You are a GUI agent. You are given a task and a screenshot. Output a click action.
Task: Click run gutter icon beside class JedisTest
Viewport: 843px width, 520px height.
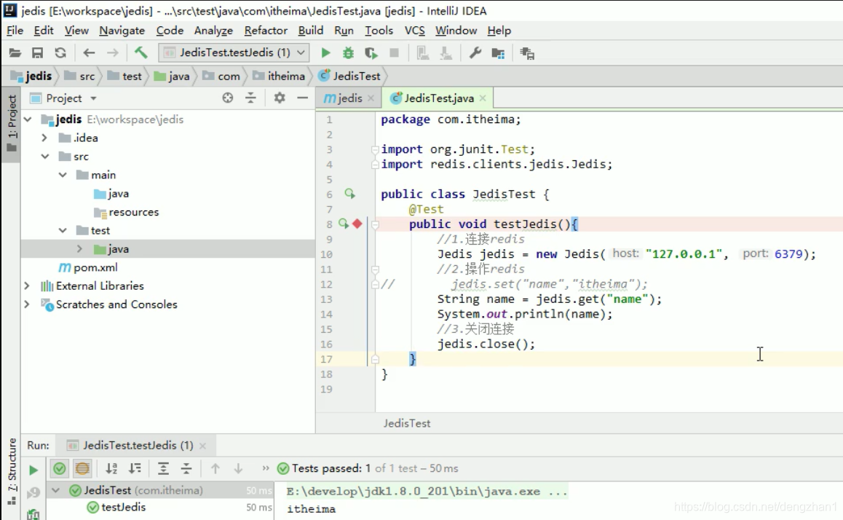[x=349, y=194]
